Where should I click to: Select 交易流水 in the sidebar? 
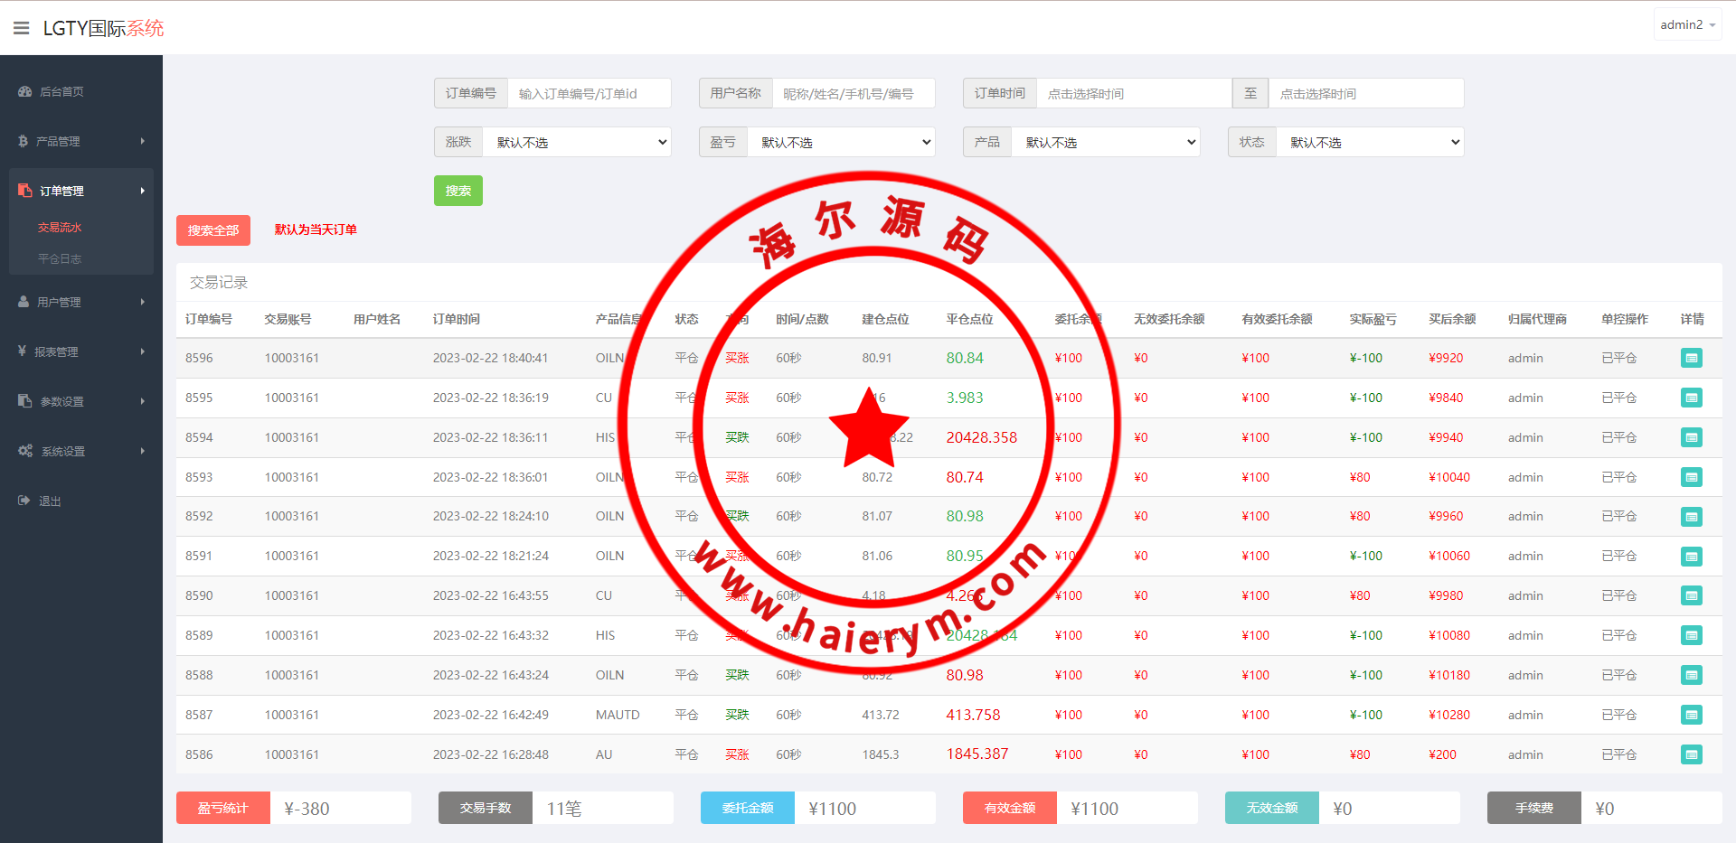(x=60, y=228)
